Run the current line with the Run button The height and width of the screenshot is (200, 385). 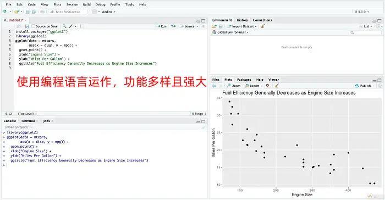click(161, 26)
